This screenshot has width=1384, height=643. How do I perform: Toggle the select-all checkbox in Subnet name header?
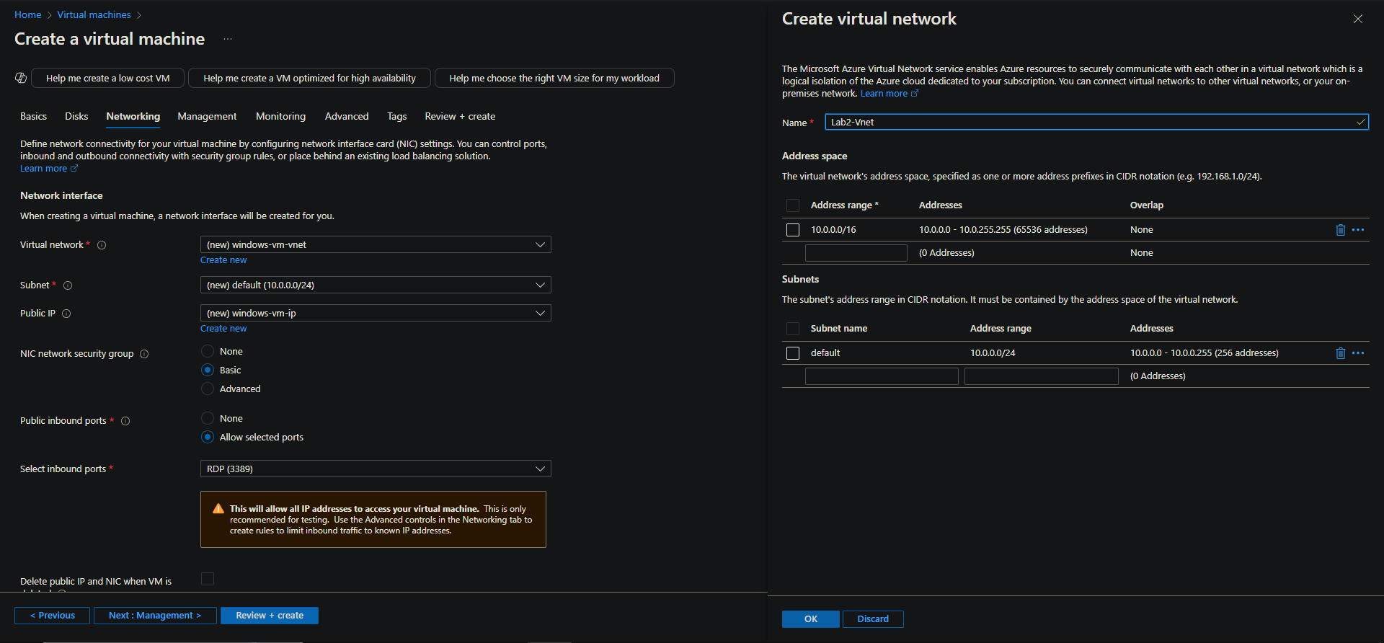[793, 329]
